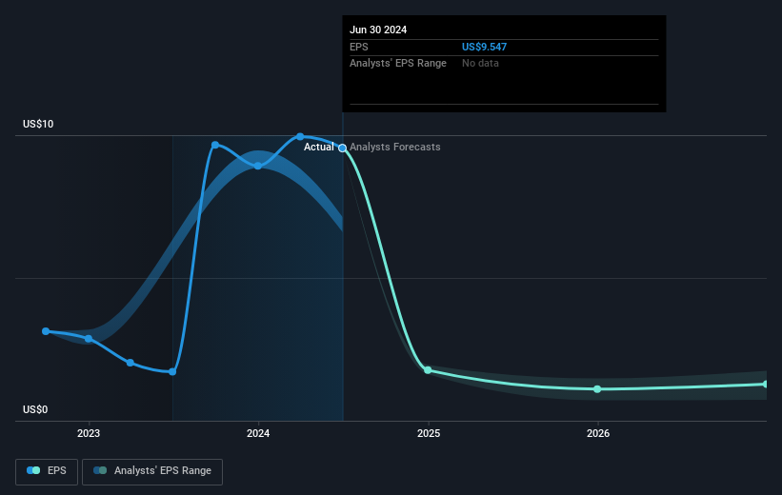Click the EPS legend color icon

pyautogui.click(x=33, y=470)
